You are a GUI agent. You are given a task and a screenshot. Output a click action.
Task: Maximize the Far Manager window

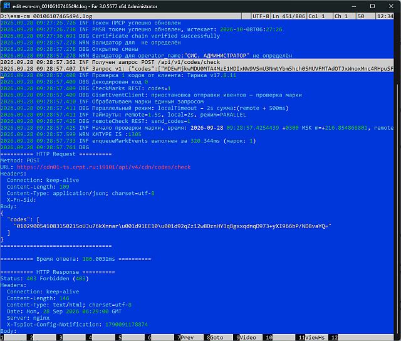[x=372, y=6]
